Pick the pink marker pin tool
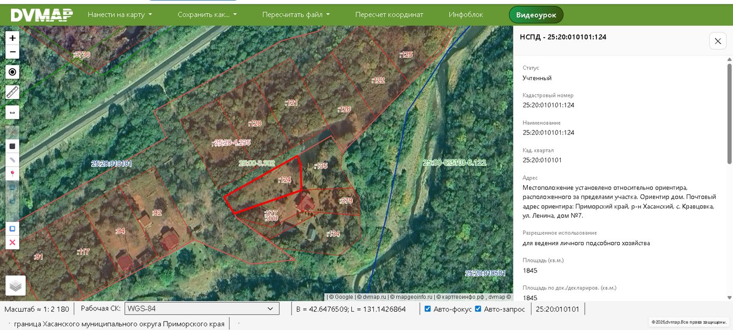Image resolution: width=733 pixels, height=330 pixels. [13, 173]
